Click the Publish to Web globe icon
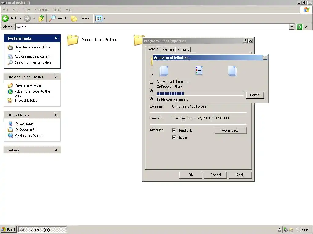Screen dimensions: 313x234 pos(10,91)
